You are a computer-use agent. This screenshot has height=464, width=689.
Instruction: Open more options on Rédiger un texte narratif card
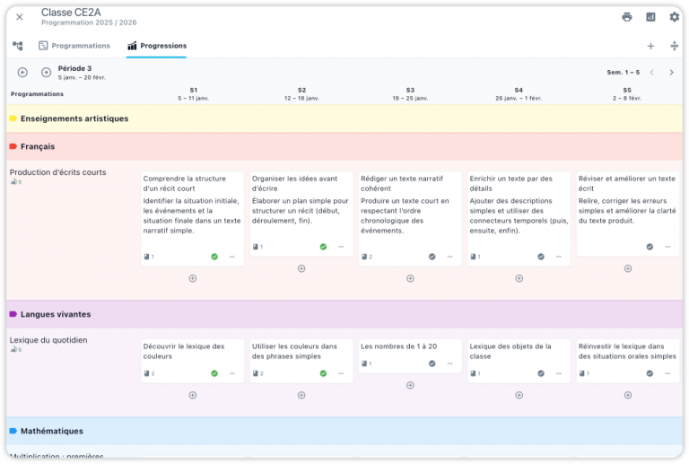[450, 257]
